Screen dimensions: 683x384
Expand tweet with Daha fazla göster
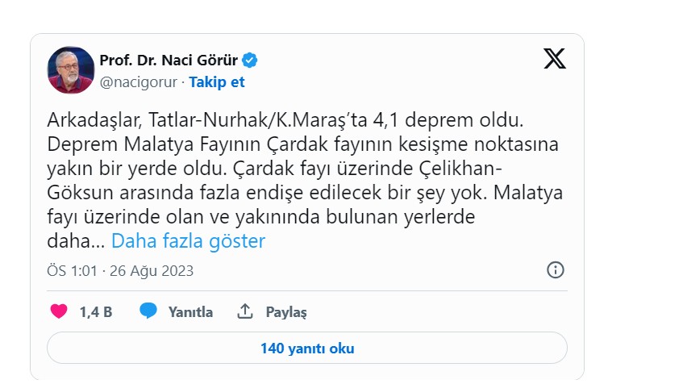[188, 240]
